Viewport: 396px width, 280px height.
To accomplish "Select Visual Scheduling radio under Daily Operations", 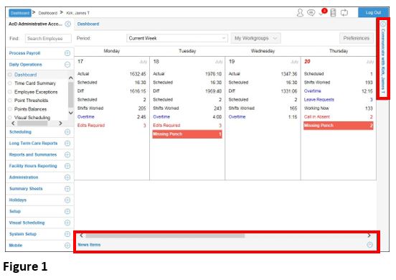I will click(10, 118).
